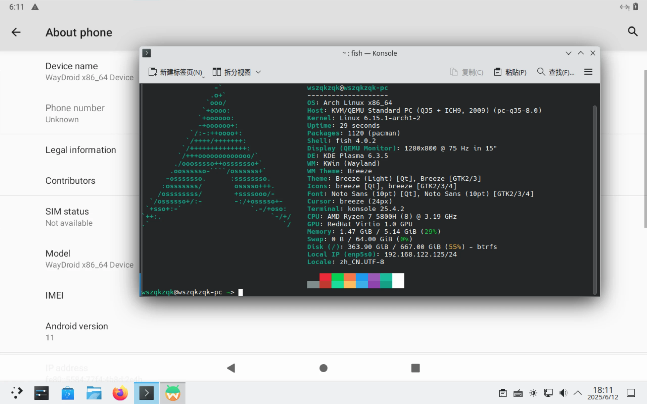This screenshot has height=404, width=647.
Task: Tap Android back navigation triangle
Action: coord(231,368)
